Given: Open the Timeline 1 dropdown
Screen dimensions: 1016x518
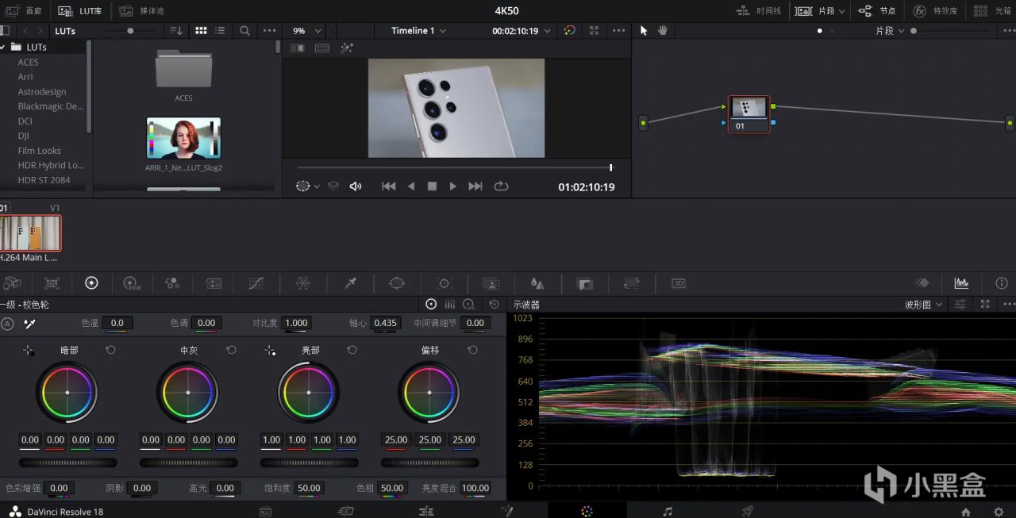Looking at the screenshot, I should (418, 31).
